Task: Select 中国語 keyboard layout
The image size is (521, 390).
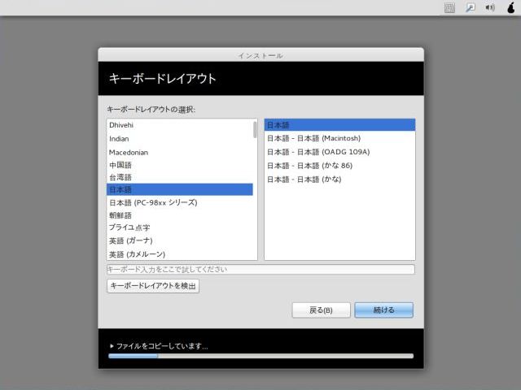Action: (120, 164)
